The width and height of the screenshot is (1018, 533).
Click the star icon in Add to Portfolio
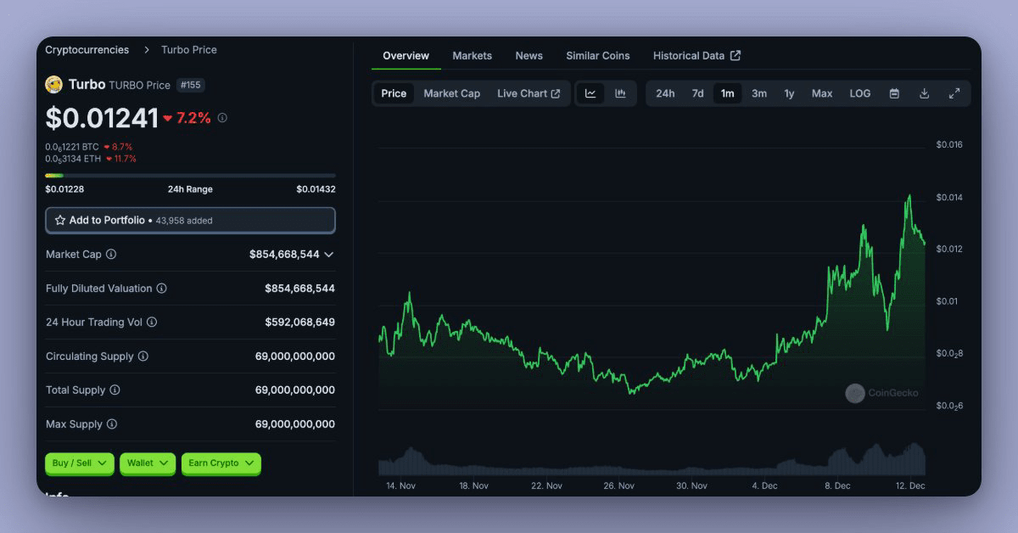60,220
